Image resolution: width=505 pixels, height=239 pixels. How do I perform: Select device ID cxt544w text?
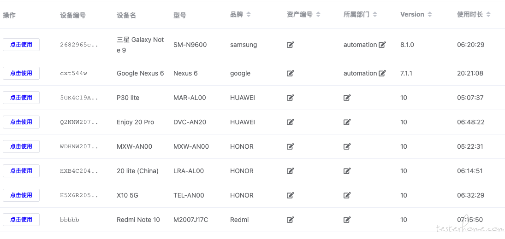pyautogui.click(x=73, y=73)
